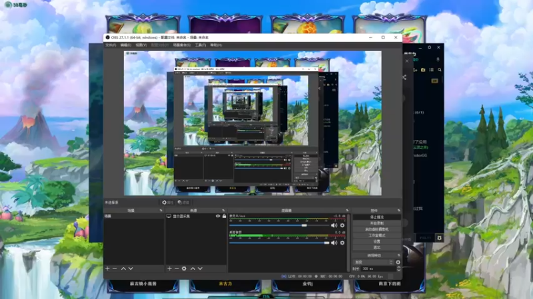The height and width of the screenshot is (299, 533).
Task: Remove the selected scene with the minus icon
Action: click(115, 268)
